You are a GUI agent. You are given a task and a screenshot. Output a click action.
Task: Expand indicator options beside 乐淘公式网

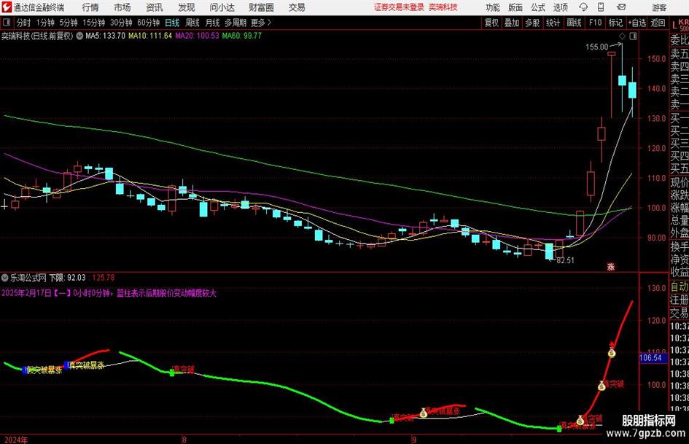tap(5, 277)
